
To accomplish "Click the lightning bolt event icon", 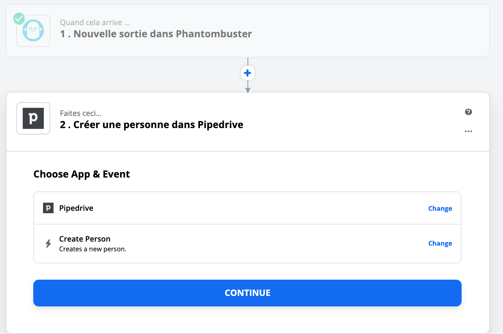I will pos(48,244).
